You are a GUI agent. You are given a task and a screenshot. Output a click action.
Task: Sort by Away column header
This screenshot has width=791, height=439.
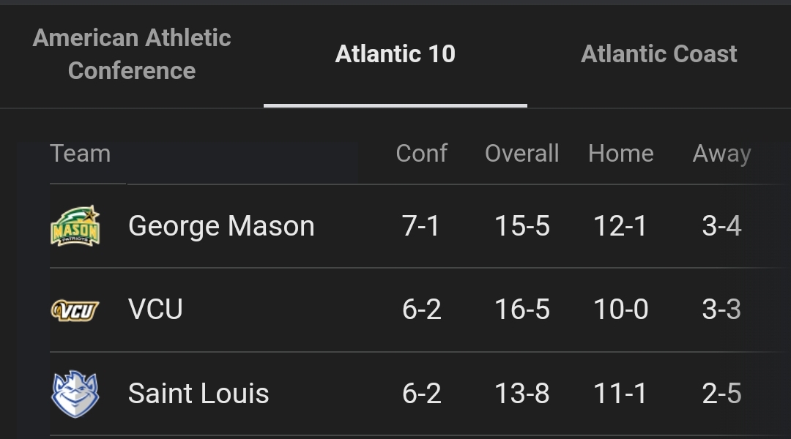(x=722, y=154)
